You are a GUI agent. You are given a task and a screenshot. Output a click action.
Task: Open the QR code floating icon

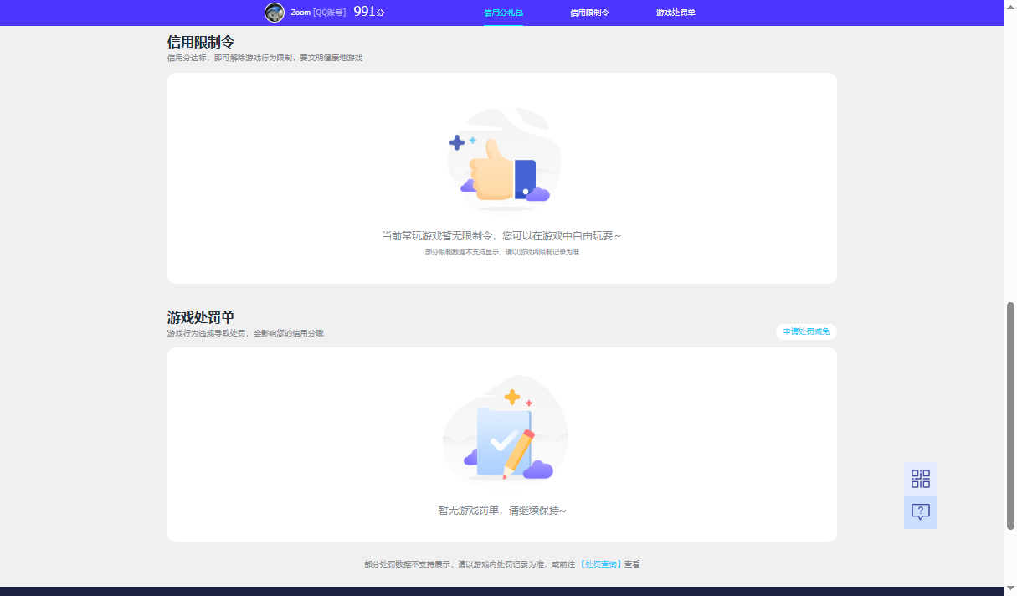tap(921, 479)
